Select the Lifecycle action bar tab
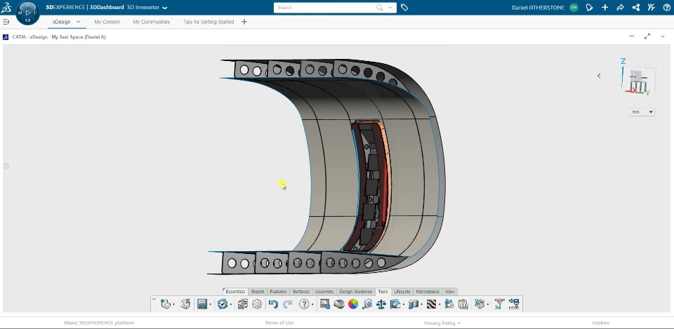This screenshot has height=329, width=674. [402, 292]
